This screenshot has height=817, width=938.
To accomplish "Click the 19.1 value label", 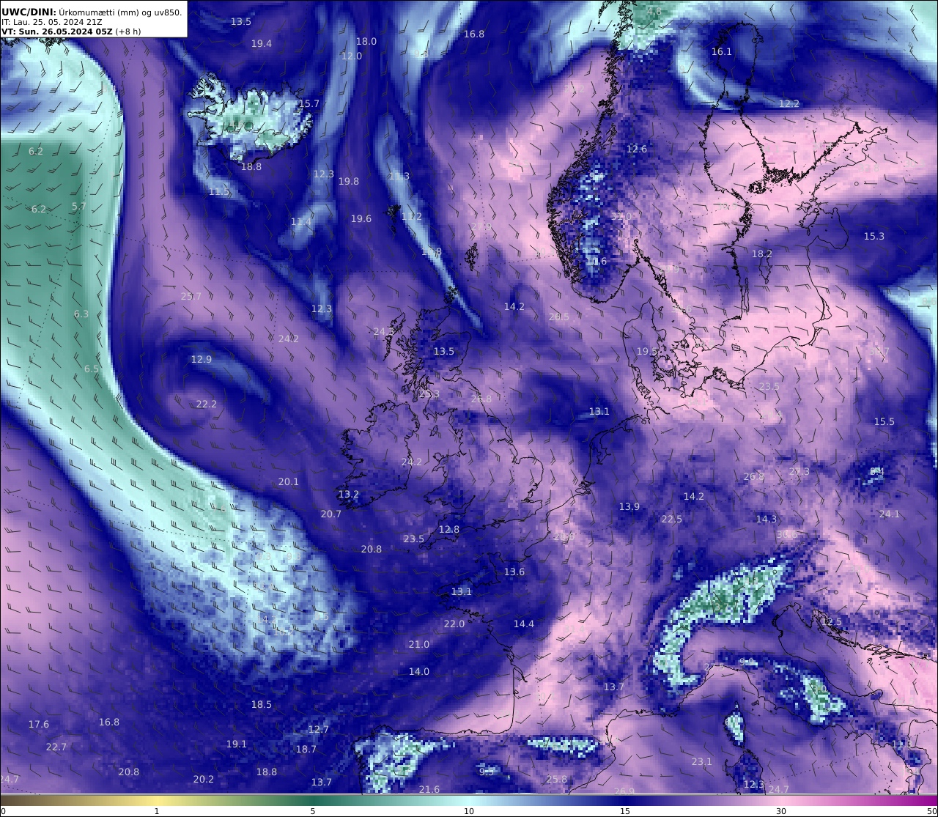I will pyautogui.click(x=237, y=744).
